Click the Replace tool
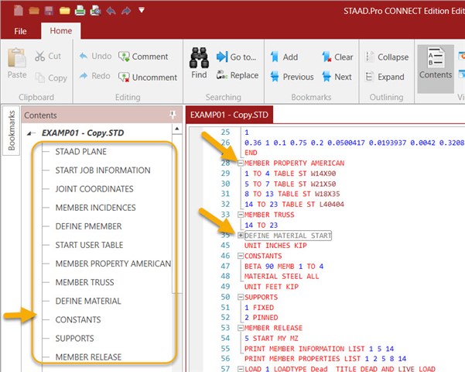 click(238, 75)
